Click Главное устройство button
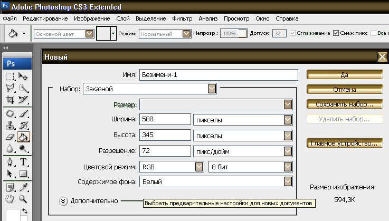This screenshot has width=389, height=221. point(345,143)
